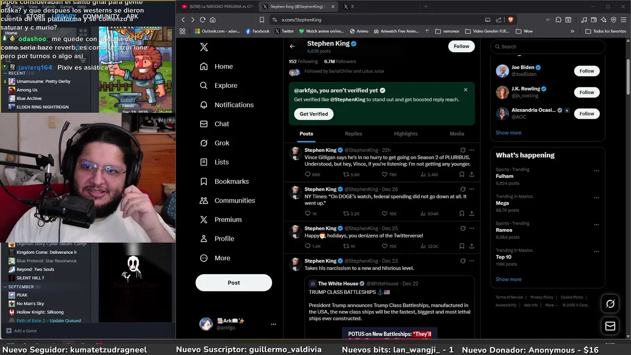
Task: Bookmark the NY Times DOGE post
Action: click(461, 213)
